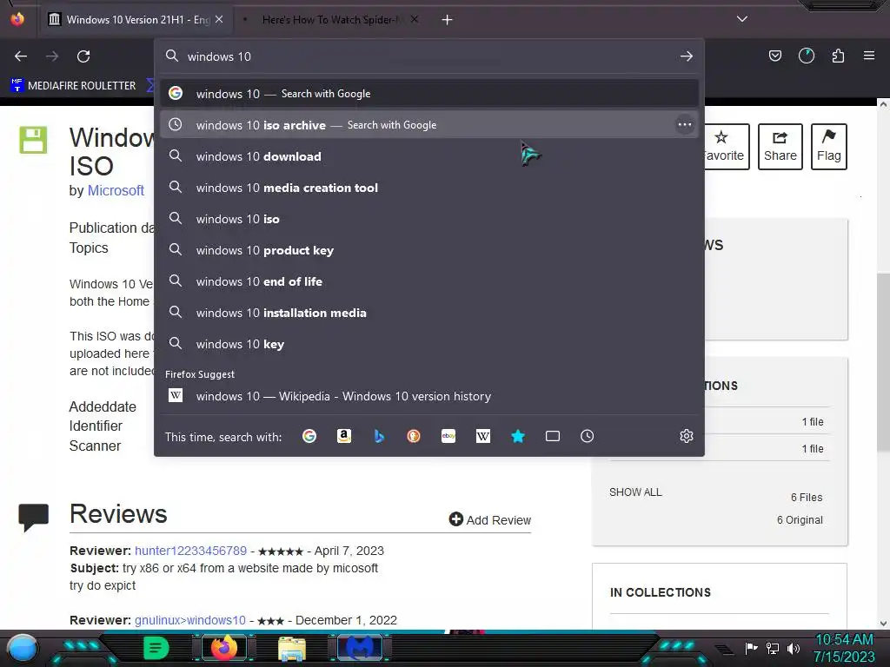Open search settings gear in dropdown
The image size is (890, 667).
coord(687,436)
